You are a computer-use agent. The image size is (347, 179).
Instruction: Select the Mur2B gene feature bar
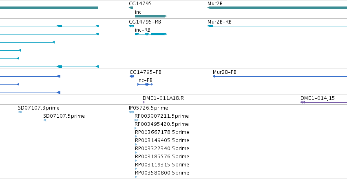[x=277, y=8]
